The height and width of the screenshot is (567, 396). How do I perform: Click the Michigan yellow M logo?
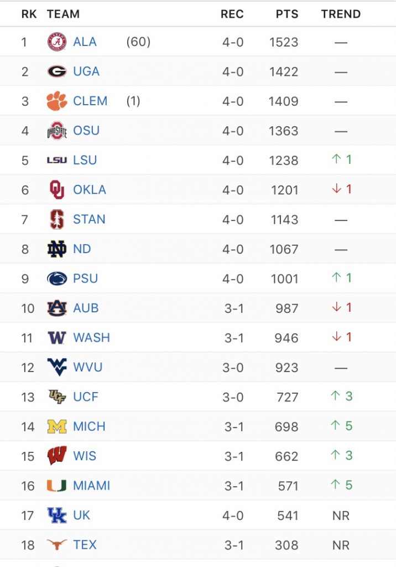coord(57,426)
